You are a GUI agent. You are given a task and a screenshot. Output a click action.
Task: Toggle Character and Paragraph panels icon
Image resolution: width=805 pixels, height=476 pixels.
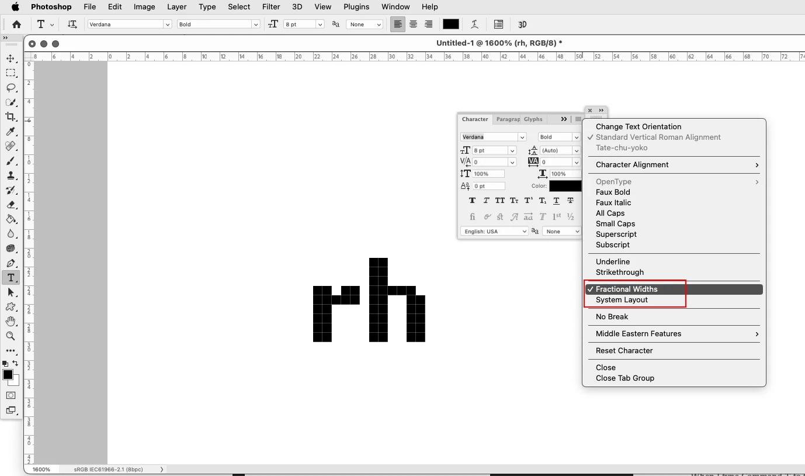pyautogui.click(x=498, y=24)
